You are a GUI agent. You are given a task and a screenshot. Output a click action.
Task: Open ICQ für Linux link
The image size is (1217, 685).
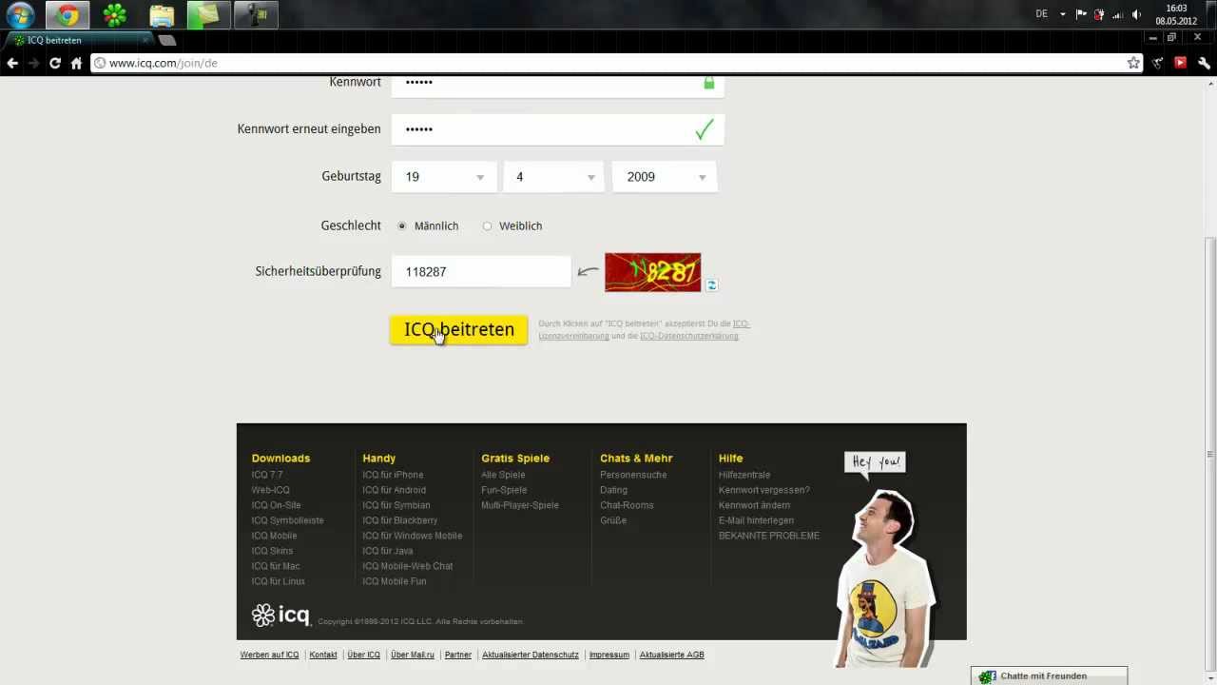(x=278, y=581)
